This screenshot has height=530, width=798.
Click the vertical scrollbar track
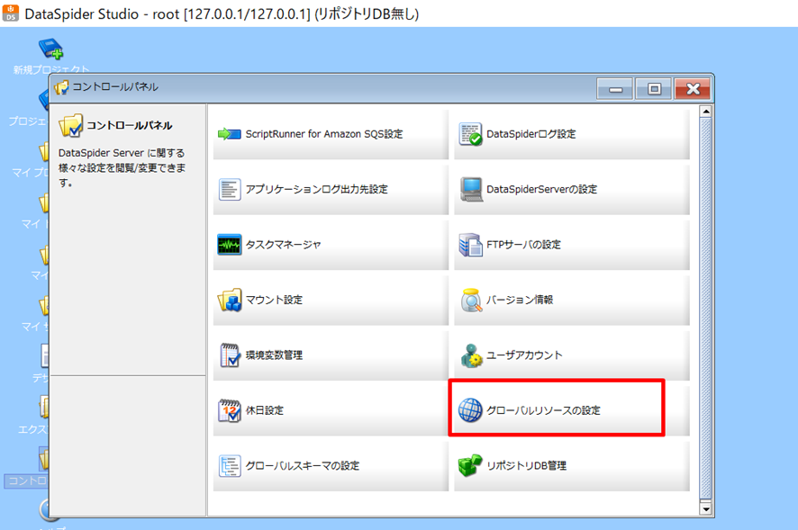click(705, 310)
